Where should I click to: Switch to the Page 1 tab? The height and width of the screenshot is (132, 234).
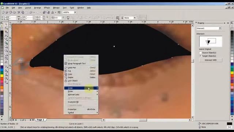(41, 120)
